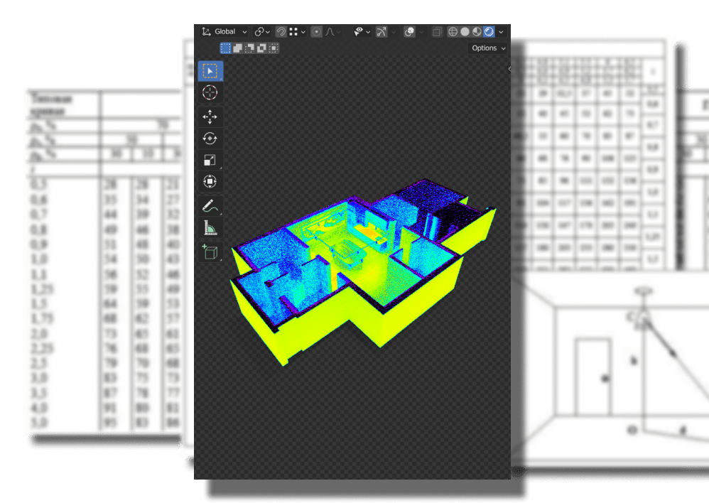The image size is (709, 503).
Task: Switch to wireframe viewport shading
Action: click(x=453, y=32)
